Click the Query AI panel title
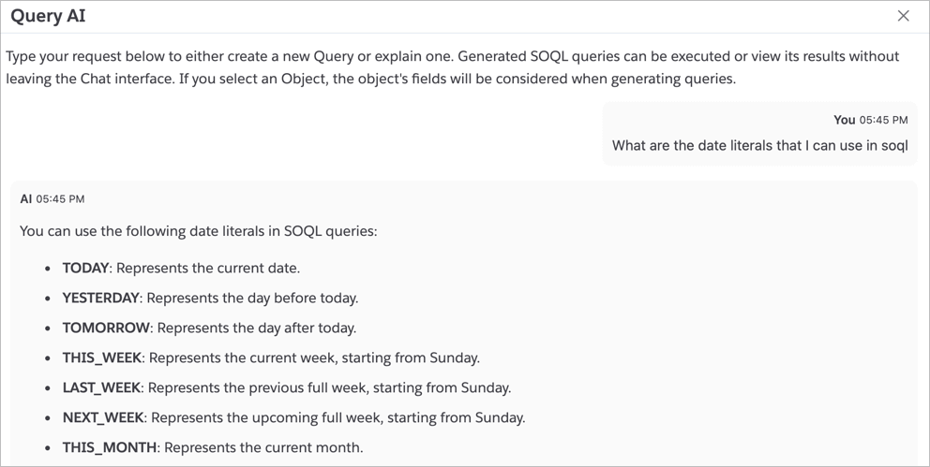Screen dimensions: 930x467 (x=48, y=16)
